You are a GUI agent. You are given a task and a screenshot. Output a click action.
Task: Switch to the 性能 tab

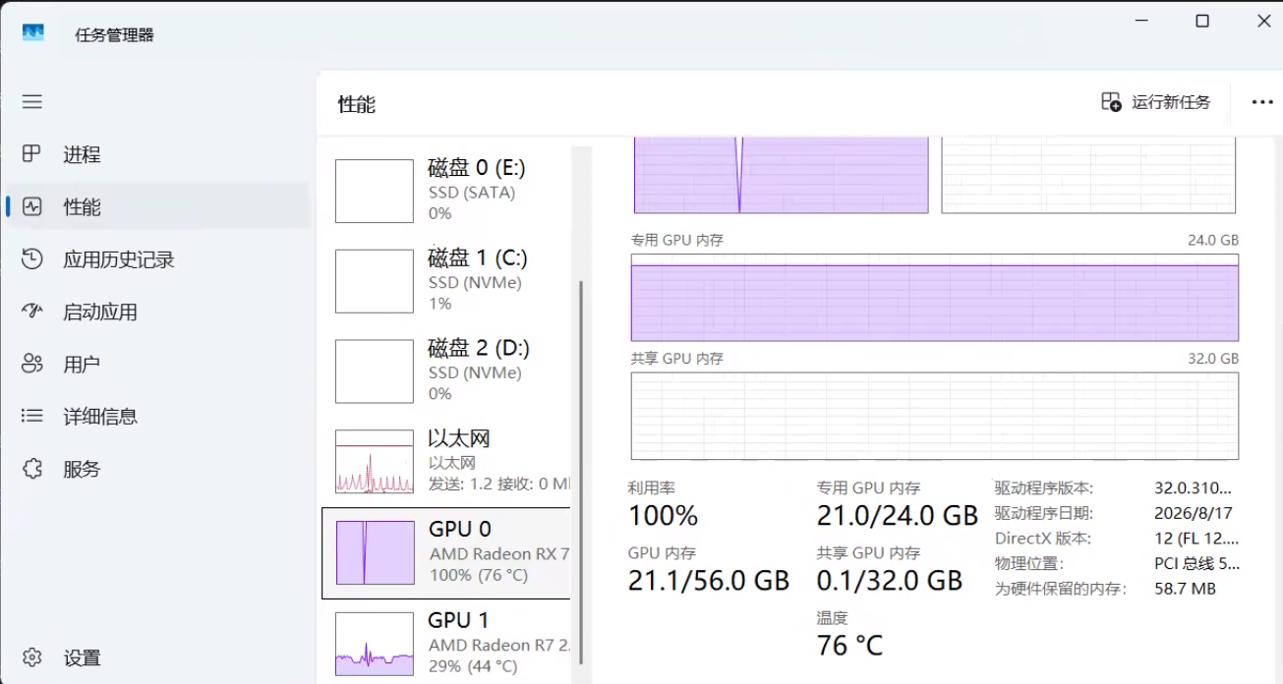click(x=157, y=207)
